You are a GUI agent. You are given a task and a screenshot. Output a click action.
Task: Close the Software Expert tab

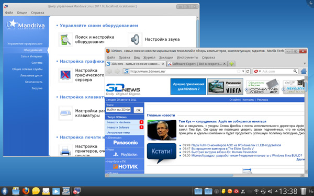pos(225,64)
